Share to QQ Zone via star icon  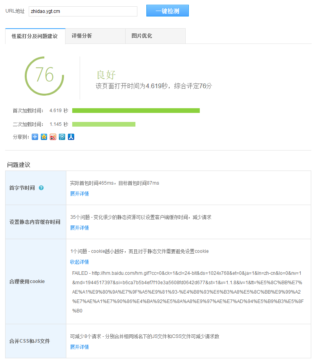click(44, 137)
